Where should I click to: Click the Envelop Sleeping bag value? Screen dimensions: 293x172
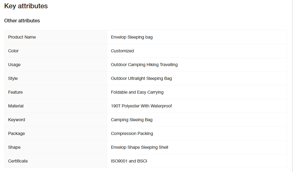pos(132,37)
